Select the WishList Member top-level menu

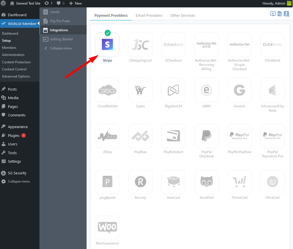pyautogui.click(x=19, y=23)
